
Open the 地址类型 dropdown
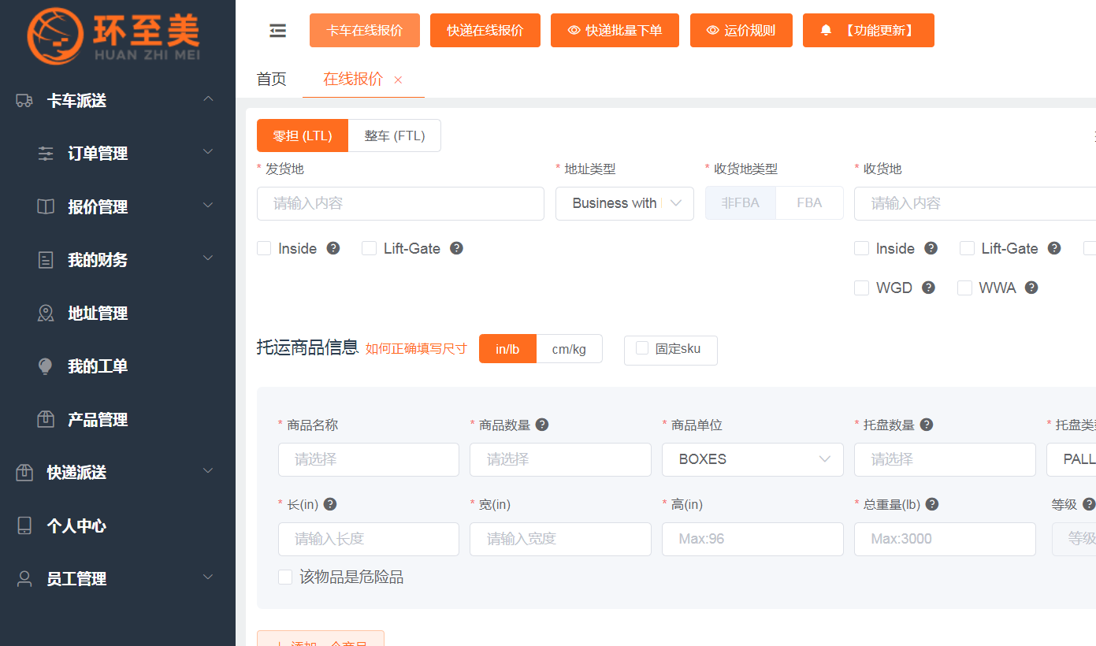tap(624, 203)
